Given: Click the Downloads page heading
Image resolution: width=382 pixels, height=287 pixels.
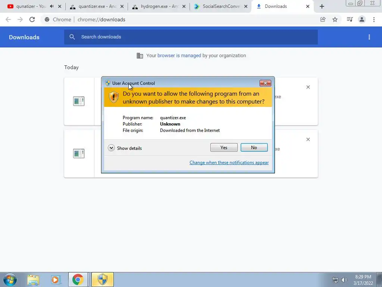Looking at the screenshot, I should (24, 37).
